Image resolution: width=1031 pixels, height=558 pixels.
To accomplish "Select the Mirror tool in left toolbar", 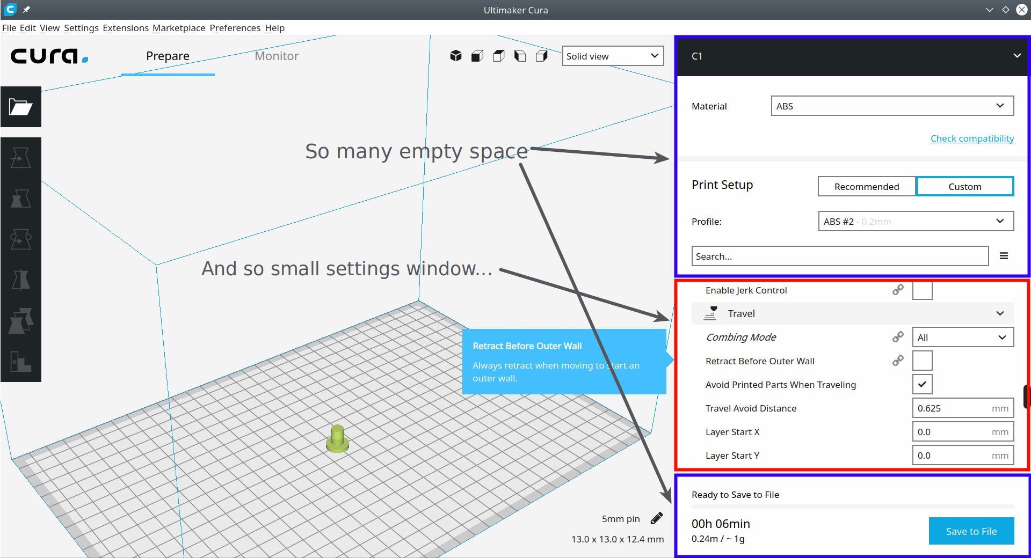I will click(21, 280).
